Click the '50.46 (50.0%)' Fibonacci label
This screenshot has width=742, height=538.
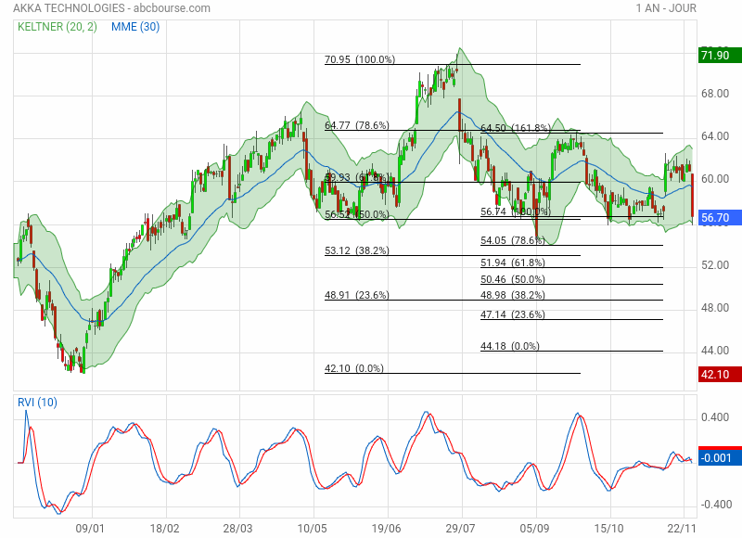tap(513, 279)
